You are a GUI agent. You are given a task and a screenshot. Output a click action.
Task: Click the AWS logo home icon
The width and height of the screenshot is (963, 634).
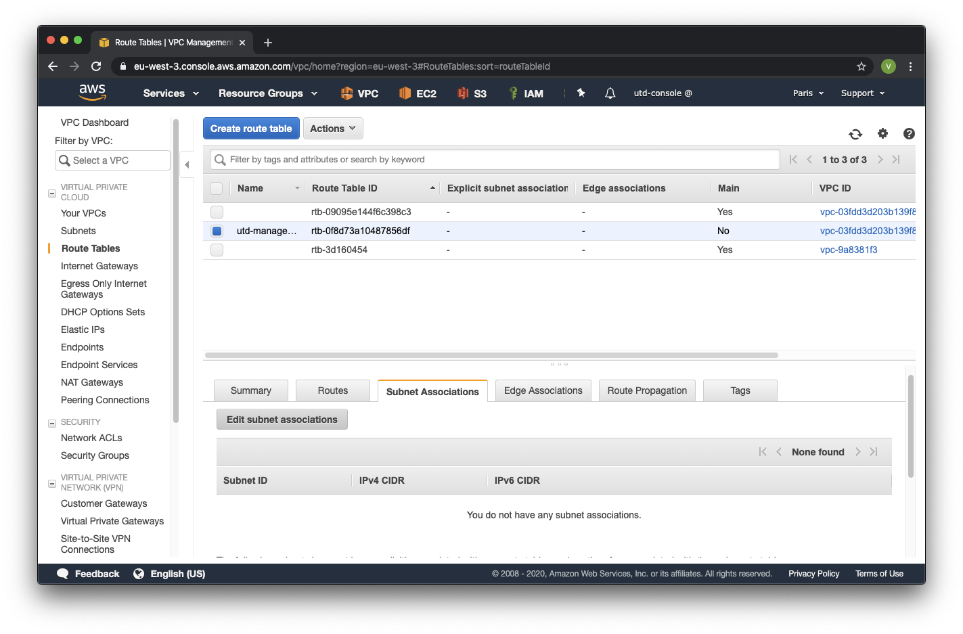pos(93,93)
